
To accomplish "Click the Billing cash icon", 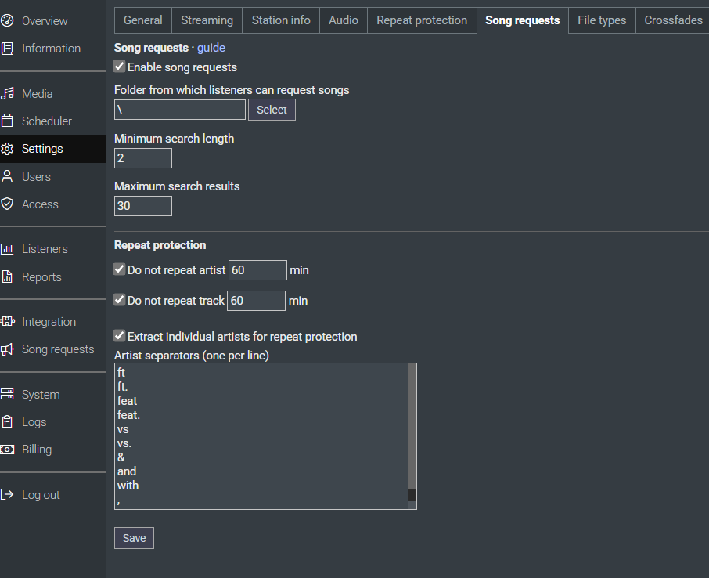I will (8, 450).
